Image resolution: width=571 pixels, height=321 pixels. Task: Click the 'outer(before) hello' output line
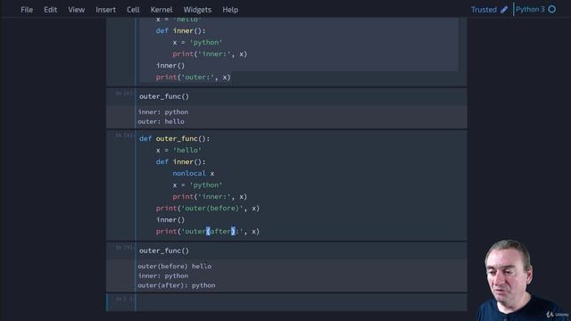(175, 267)
